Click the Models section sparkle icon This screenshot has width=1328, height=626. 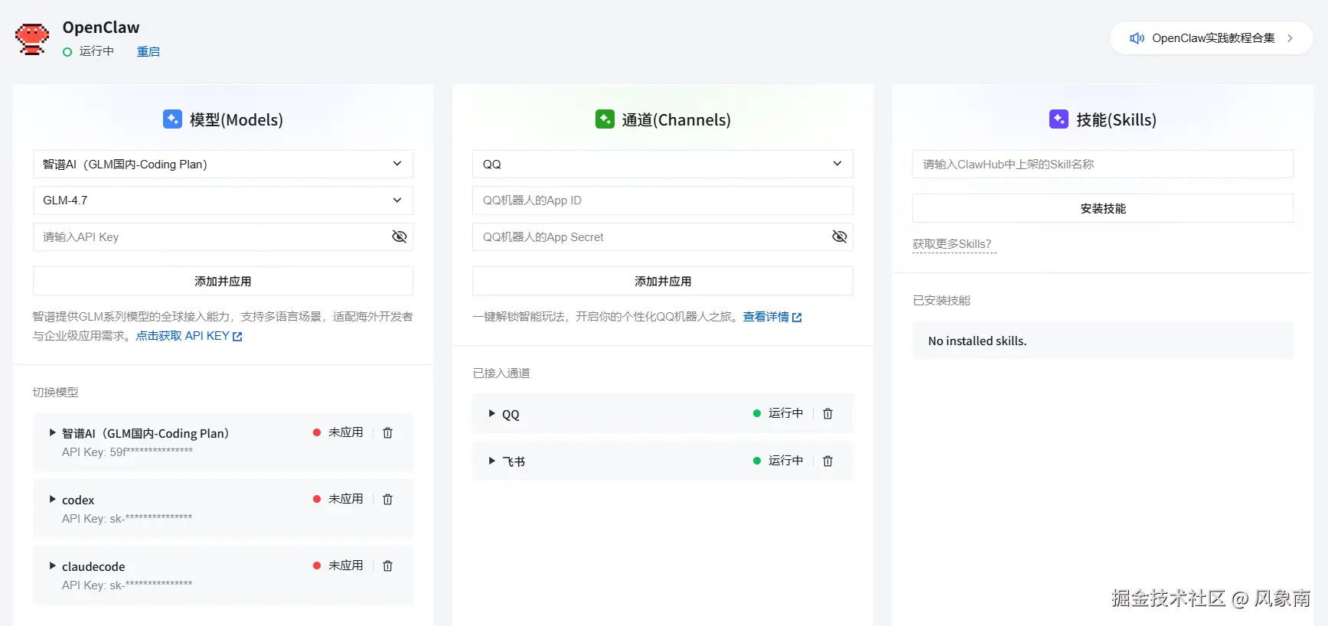point(173,119)
